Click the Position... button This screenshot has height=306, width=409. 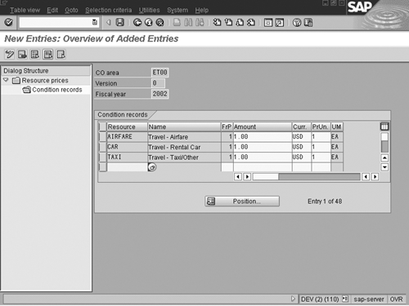click(x=242, y=202)
